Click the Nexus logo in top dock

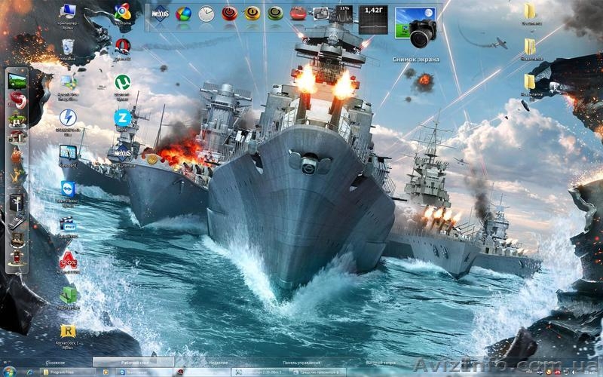(161, 13)
